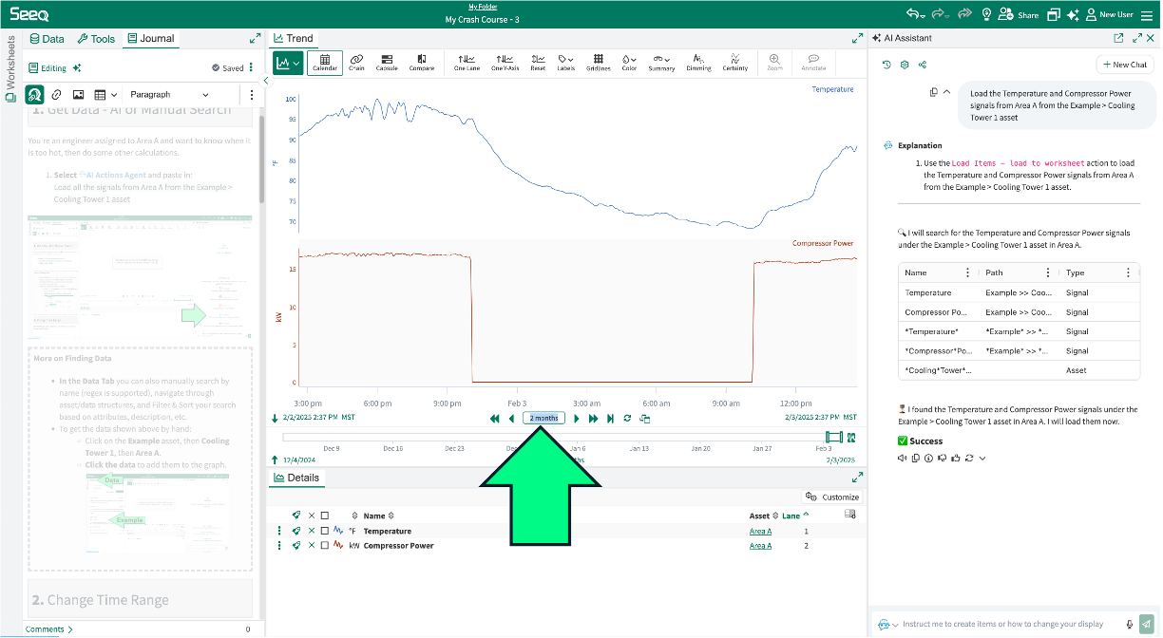Toggle select-all checkbox in Details header
The height and width of the screenshot is (638, 1163).
[325, 516]
